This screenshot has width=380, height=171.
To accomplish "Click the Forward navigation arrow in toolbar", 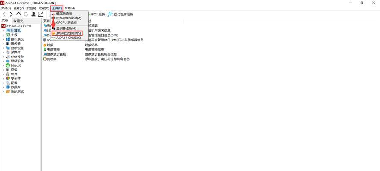I will [x=11, y=14].
